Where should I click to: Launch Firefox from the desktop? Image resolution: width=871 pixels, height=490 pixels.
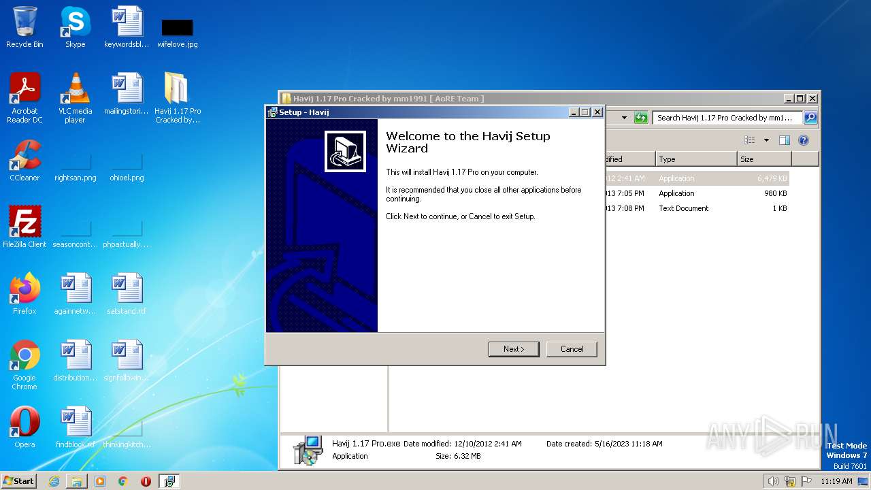(x=24, y=294)
